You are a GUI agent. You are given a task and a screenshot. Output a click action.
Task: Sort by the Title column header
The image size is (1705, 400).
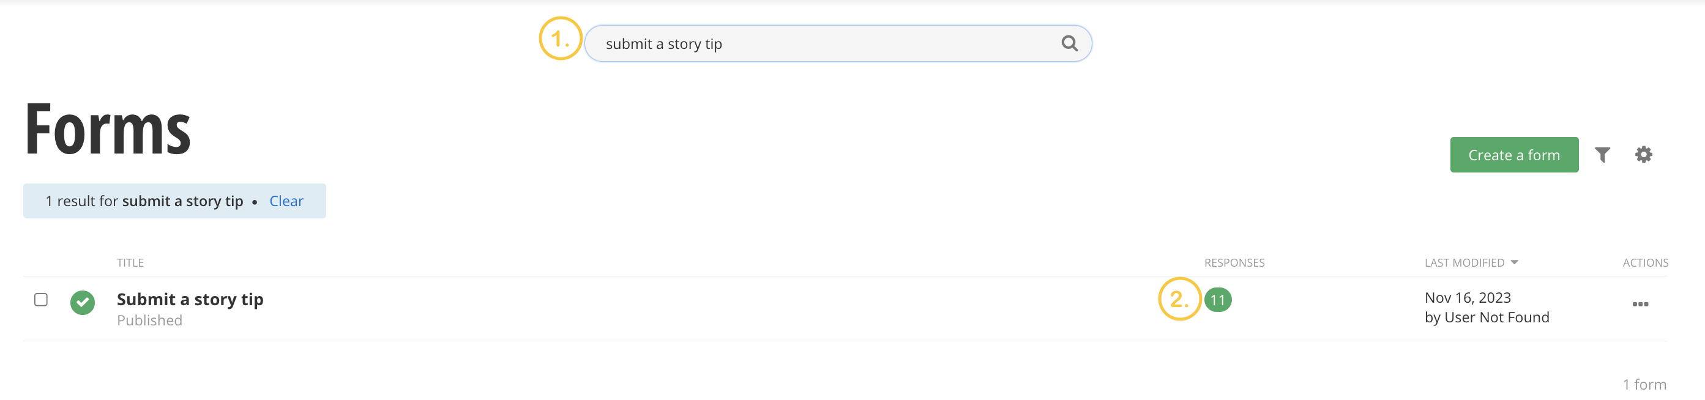pos(130,263)
